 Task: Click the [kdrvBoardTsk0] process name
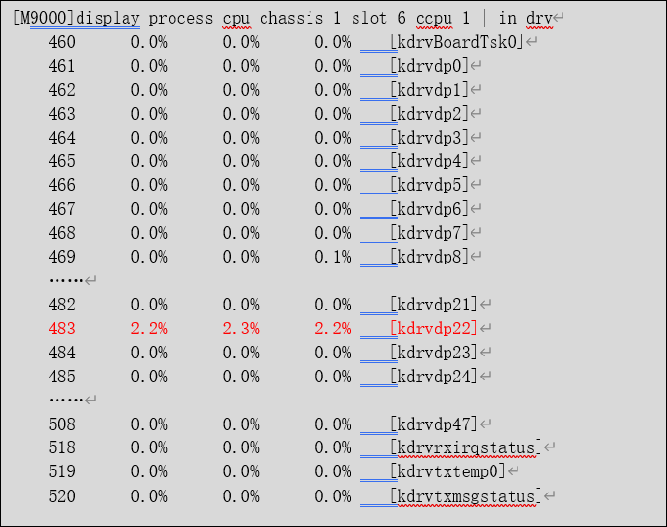[x=457, y=42]
